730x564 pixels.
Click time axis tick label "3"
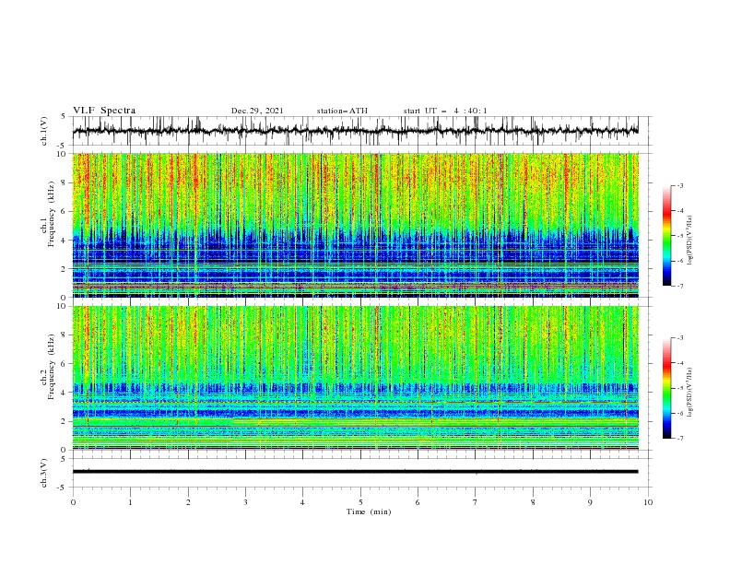245,502
